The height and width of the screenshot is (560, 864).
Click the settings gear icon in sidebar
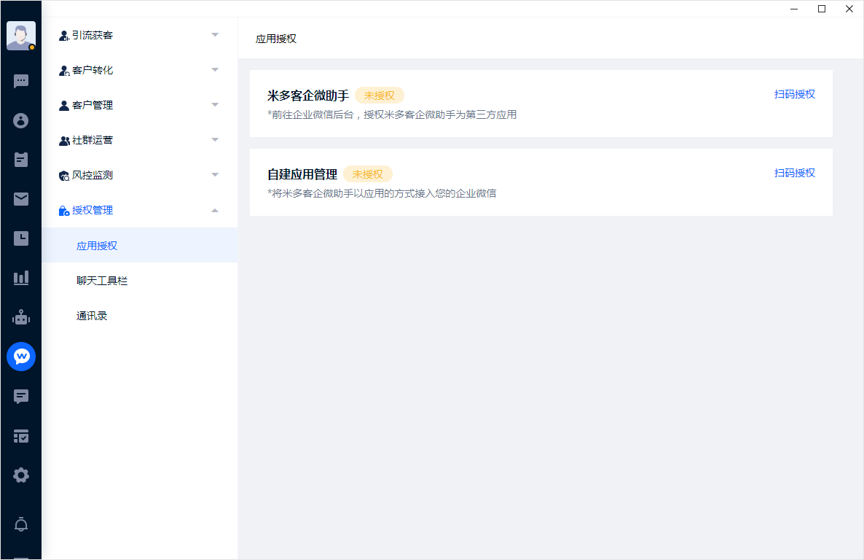coord(21,475)
